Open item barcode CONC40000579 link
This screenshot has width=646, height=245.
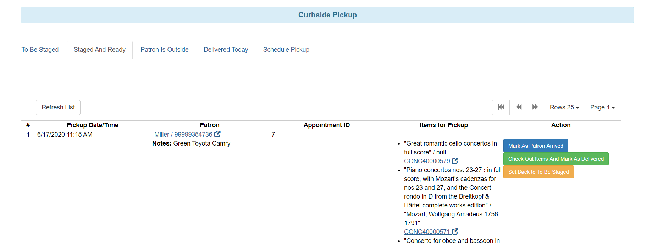tap(427, 161)
